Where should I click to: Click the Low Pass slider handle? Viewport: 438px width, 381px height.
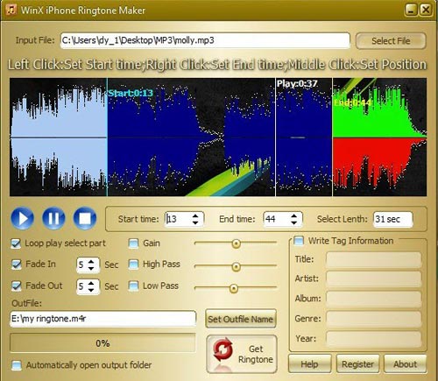[x=233, y=288]
